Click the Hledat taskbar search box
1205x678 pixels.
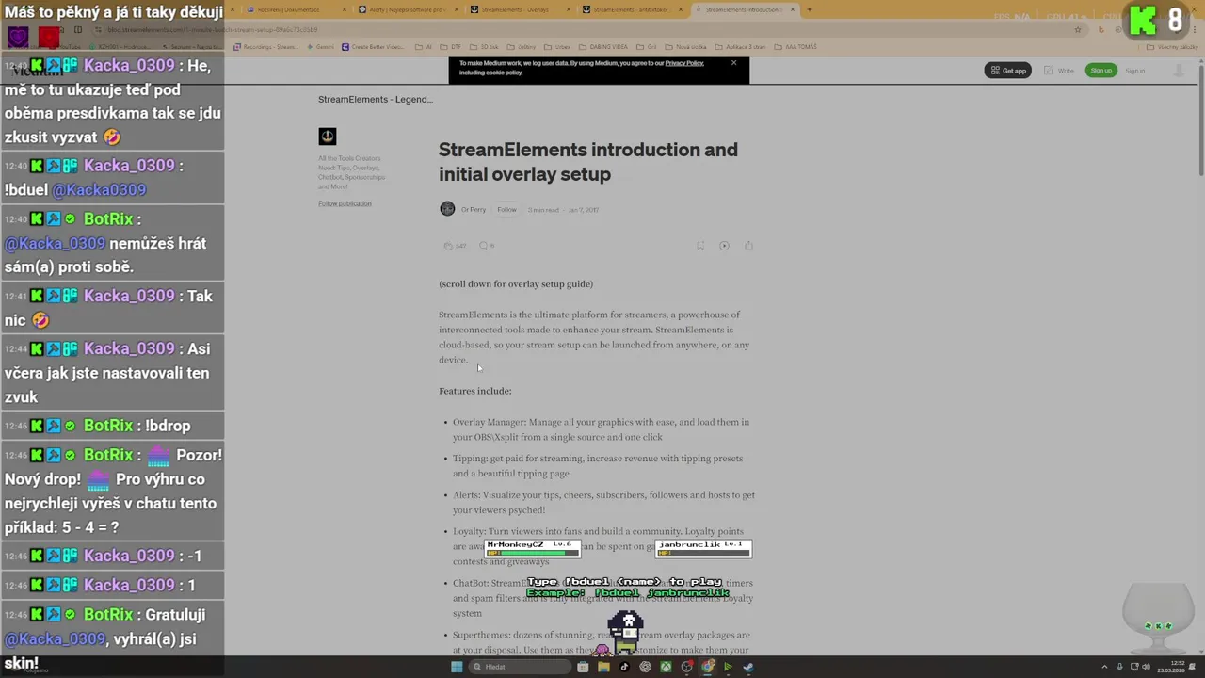pyautogui.click(x=521, y=667)
